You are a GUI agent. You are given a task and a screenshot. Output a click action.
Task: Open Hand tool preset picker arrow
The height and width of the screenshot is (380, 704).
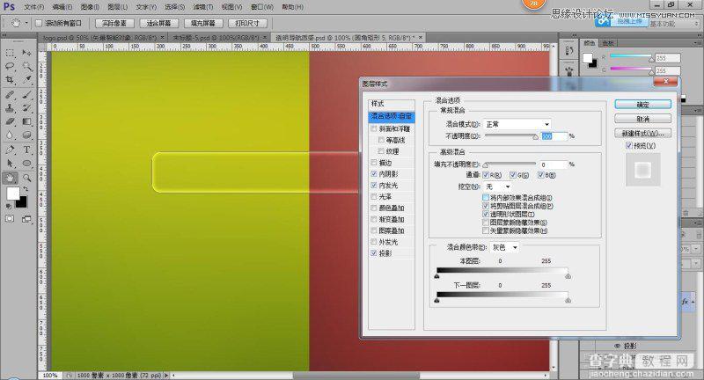click(26, 24)
